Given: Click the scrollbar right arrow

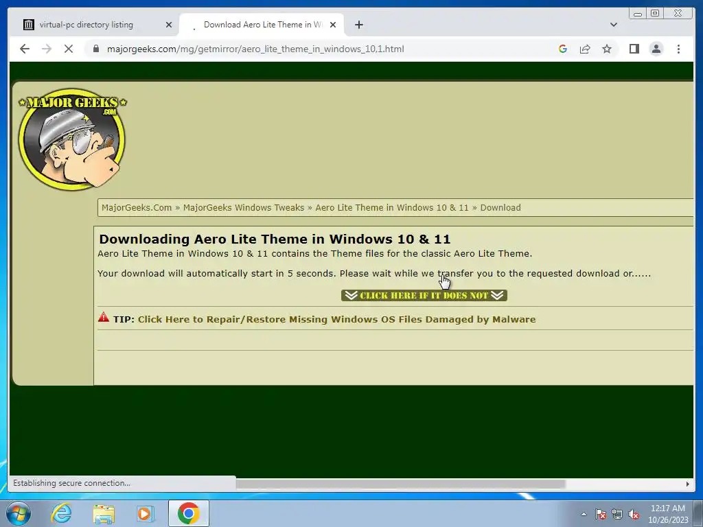Looking at the screenshot, I should tap(687, 484).
